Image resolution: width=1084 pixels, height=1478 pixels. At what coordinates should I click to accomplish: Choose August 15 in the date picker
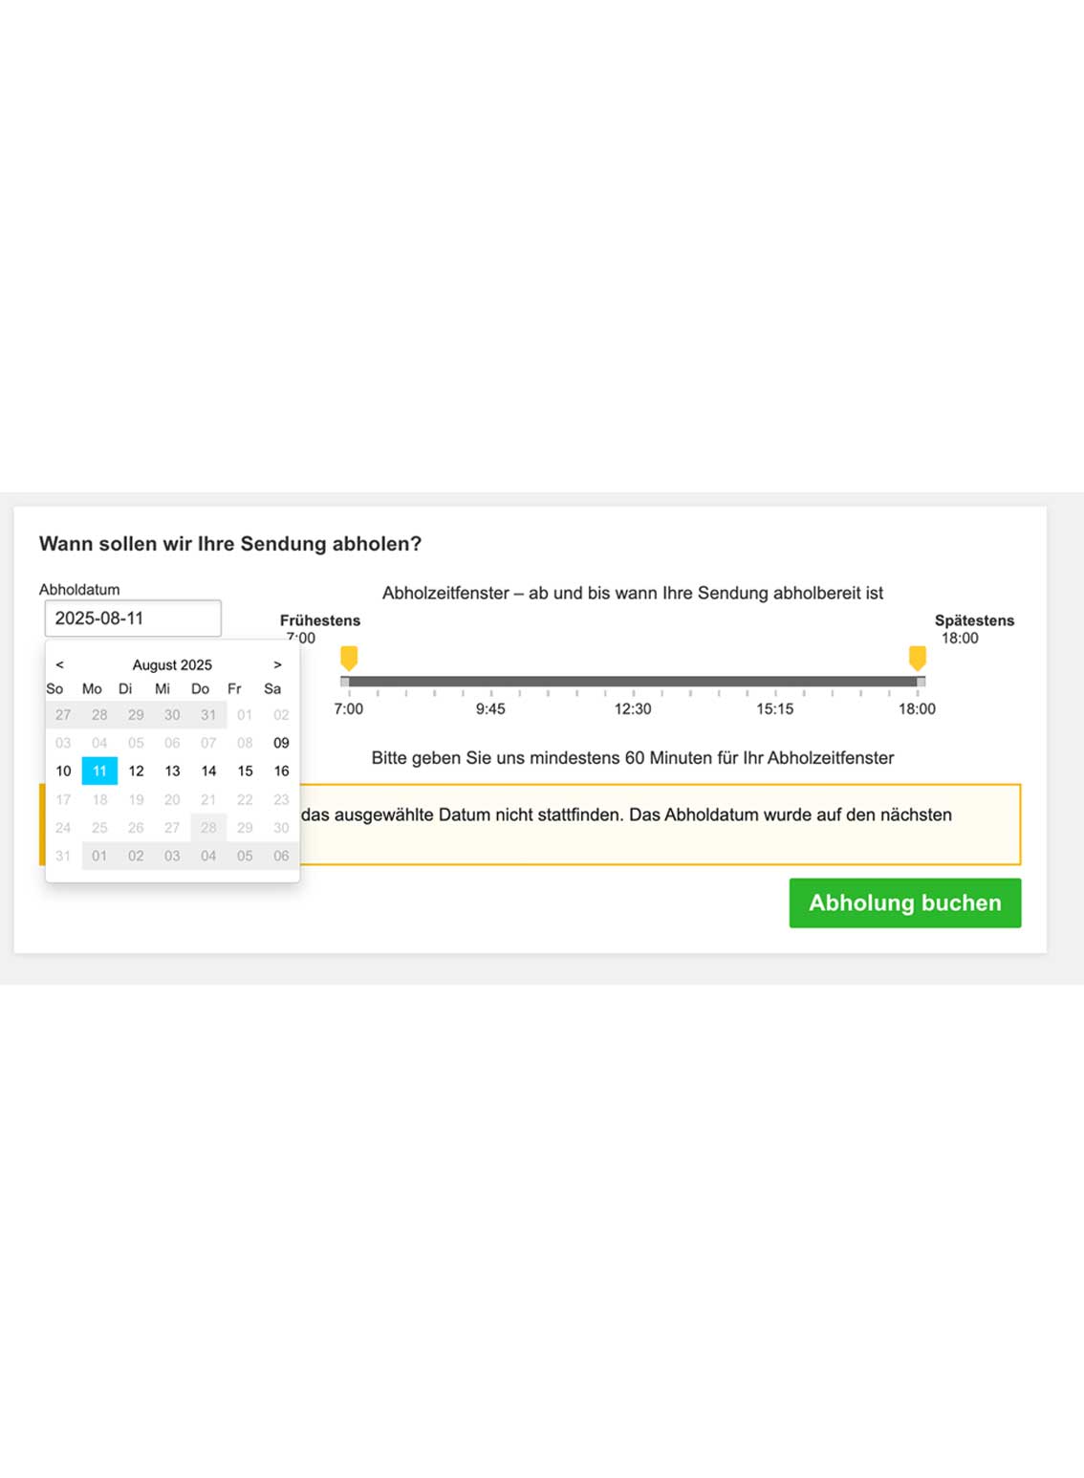click(245, 771)
